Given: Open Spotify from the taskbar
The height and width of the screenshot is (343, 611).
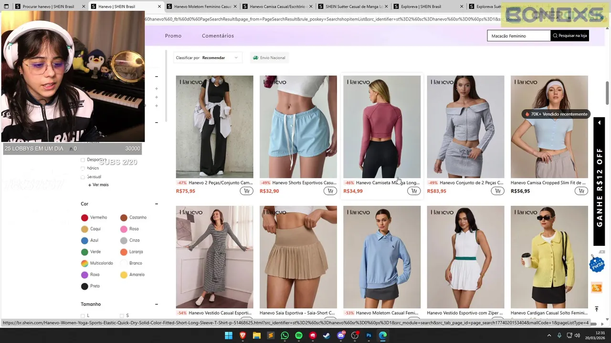Looking at the screenshot, I should pyautogui.click(x=299, y=335).
